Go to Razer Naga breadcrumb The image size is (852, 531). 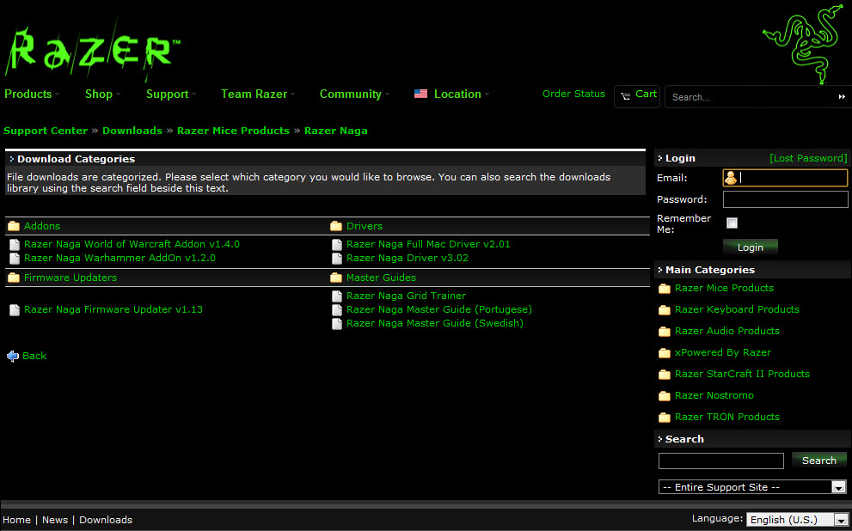(336, 131)
